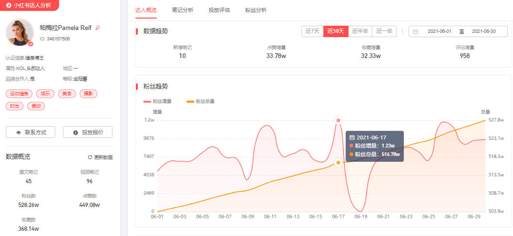Click the 点赞数 value 449.08w
The height and width of the screenshot is (236, 513).
pyautogui.click(x=90, y=205)
